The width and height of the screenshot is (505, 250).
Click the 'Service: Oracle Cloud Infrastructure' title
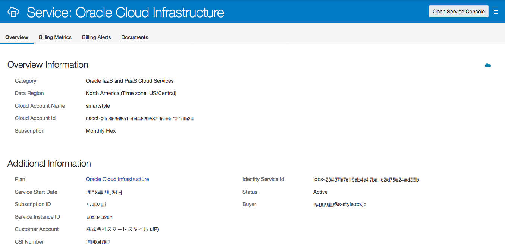click(125, 12)
